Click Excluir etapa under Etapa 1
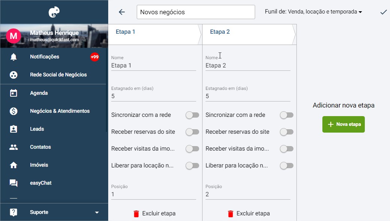 [154, 214]
